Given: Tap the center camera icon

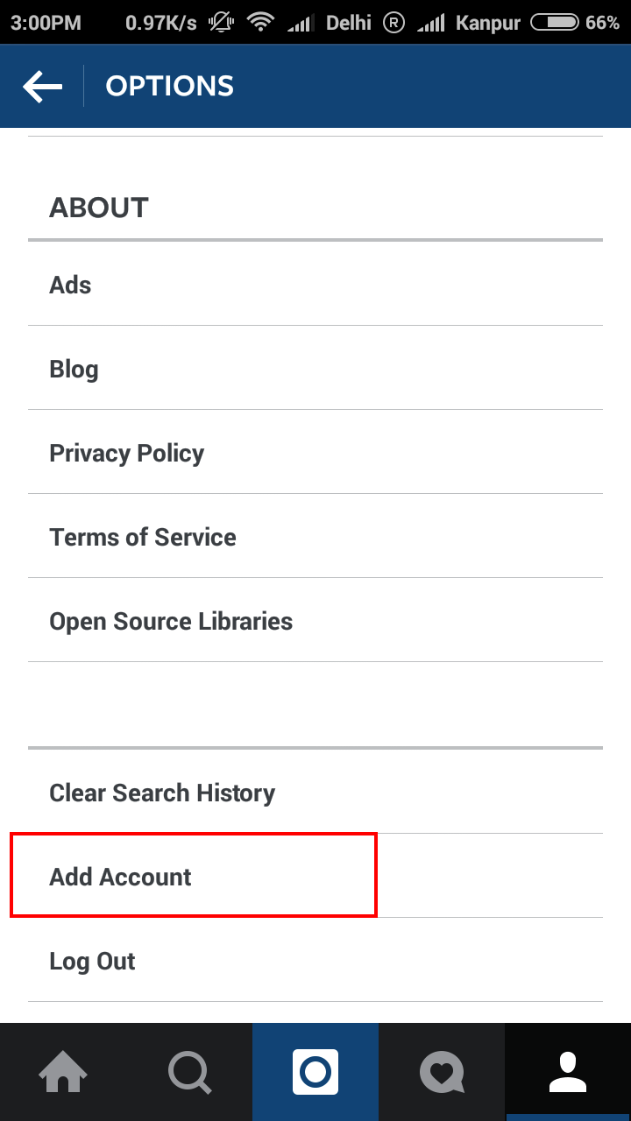Looking at the screenshot, I should coord(315,1072).
